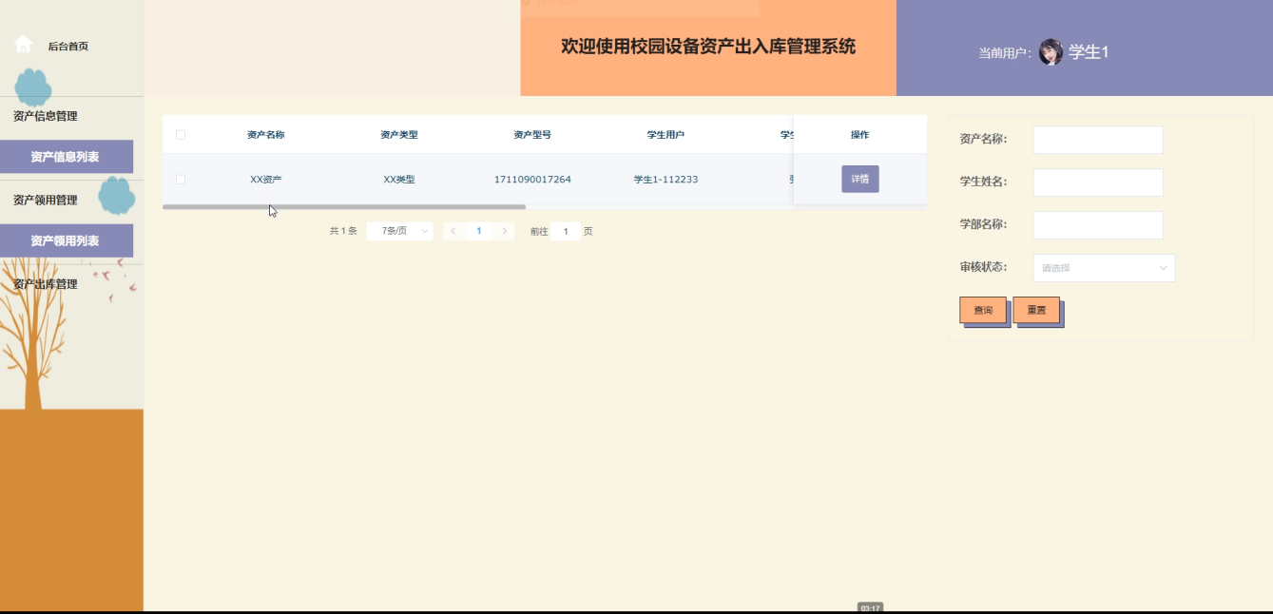The width and height of the screenshot is (1273, 614).
Task: Click the 学生1 username text
Action: [x=1089, y=52]
